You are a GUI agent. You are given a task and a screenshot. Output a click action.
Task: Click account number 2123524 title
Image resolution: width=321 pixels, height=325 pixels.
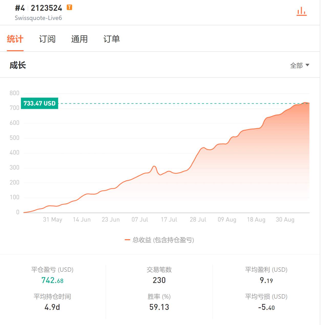tap(46, 8)
